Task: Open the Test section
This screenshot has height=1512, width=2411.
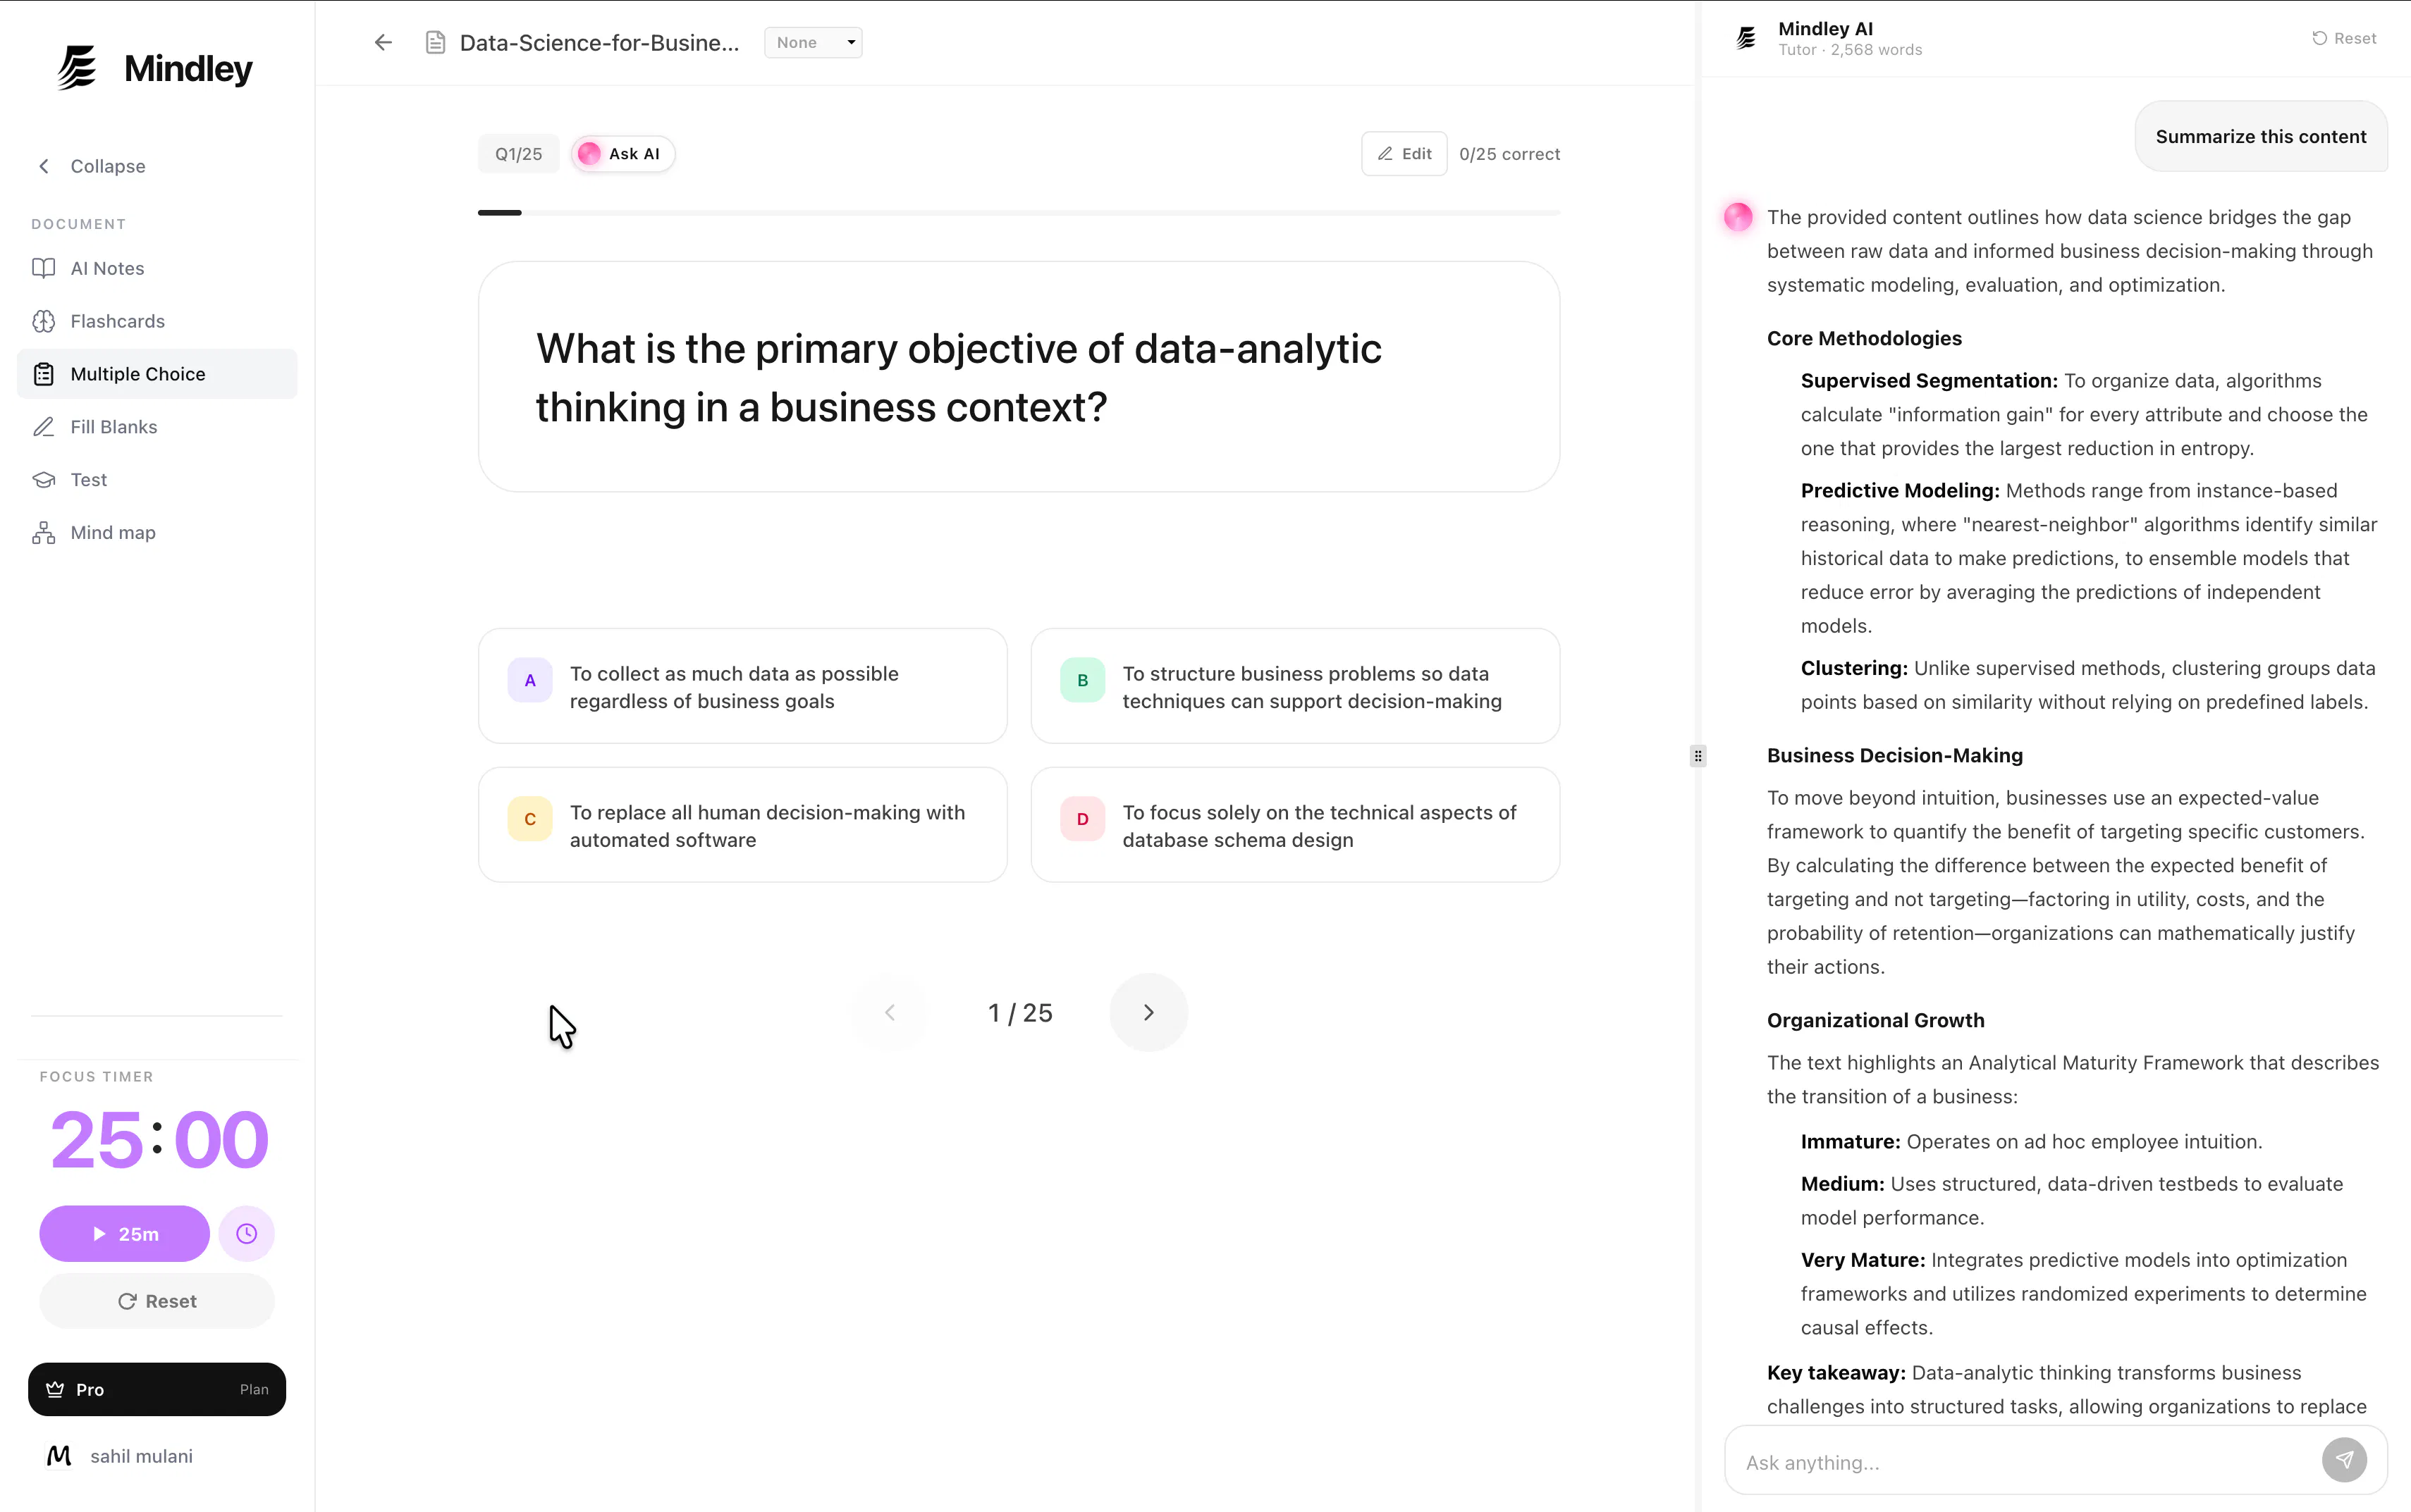Action: [157, 480]
